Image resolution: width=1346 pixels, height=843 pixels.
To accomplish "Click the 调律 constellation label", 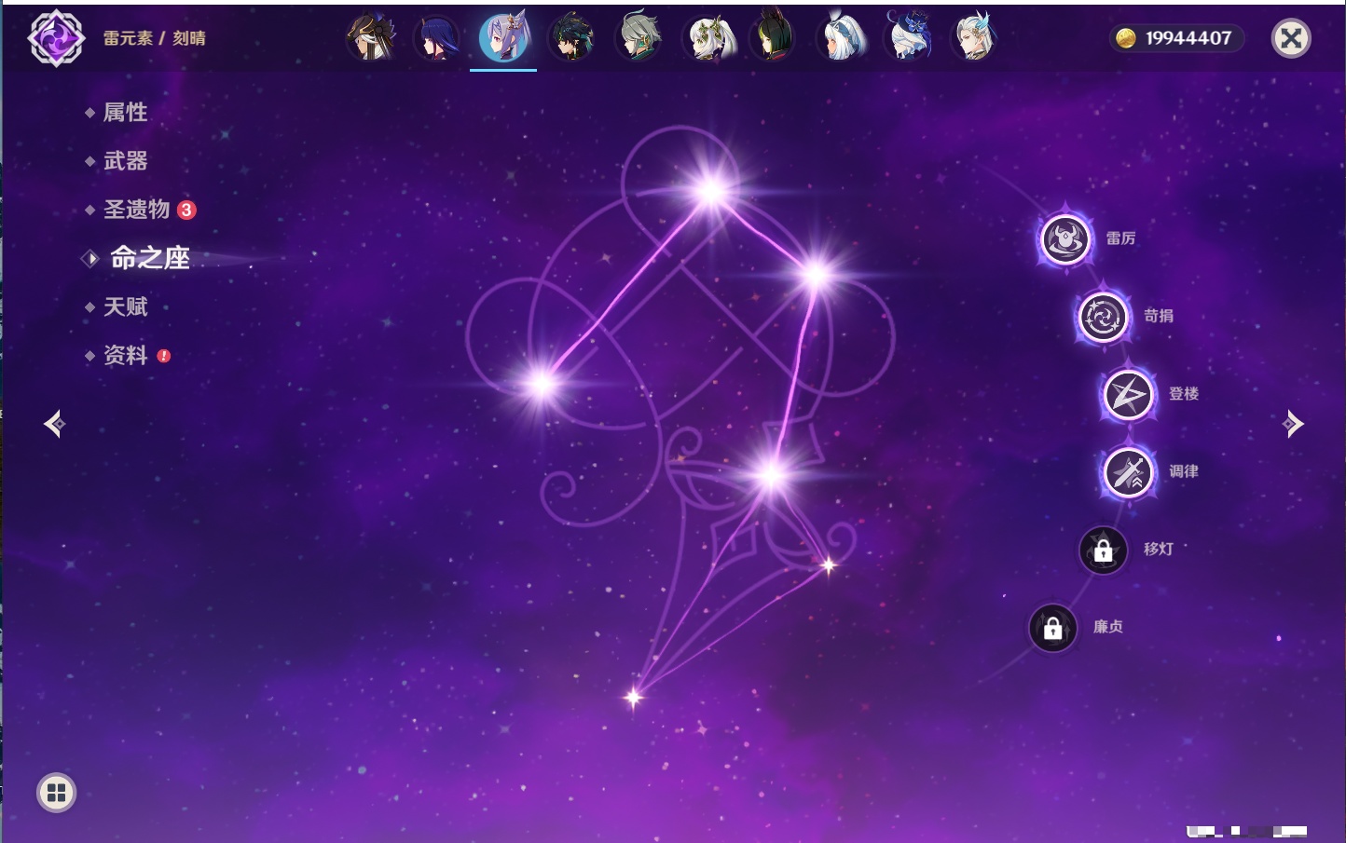I will (1184, 471).
